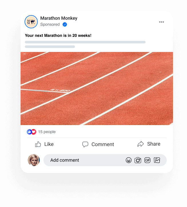Click the Marathon Monkey profile logo
The height and width of the screenshot is (207, 187).
point(31,22)
